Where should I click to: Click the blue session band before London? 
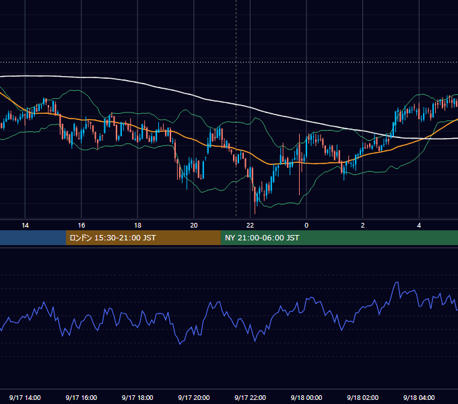(x=33, y=238)
